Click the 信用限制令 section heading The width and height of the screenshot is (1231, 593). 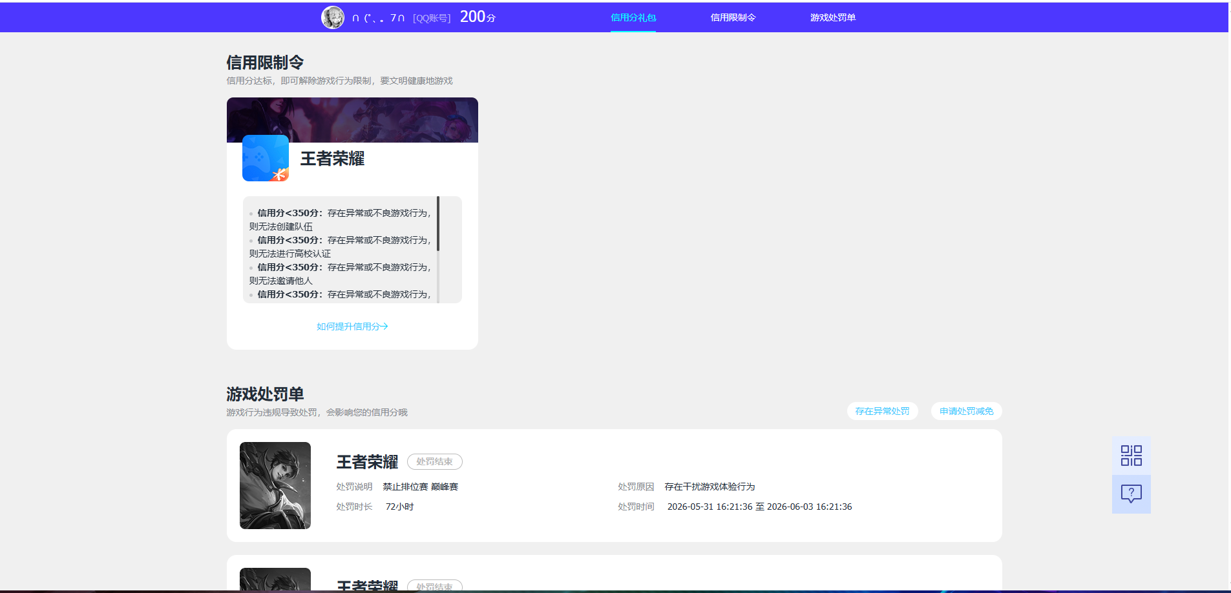(x=265, y=63)
